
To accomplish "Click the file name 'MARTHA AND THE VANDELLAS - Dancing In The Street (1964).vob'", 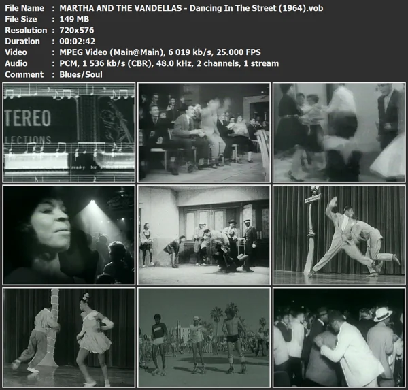I will 191,8.
